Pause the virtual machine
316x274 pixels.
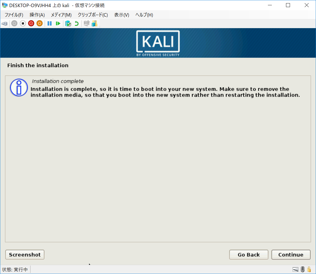tap(49, 23)
